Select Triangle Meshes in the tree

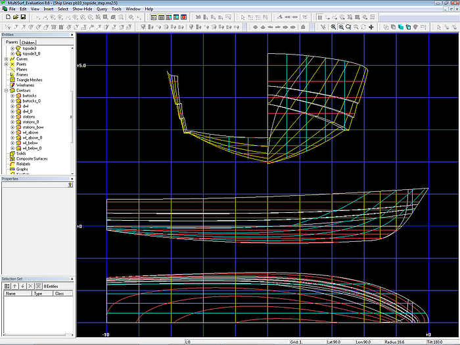click(x=31, y=80)
